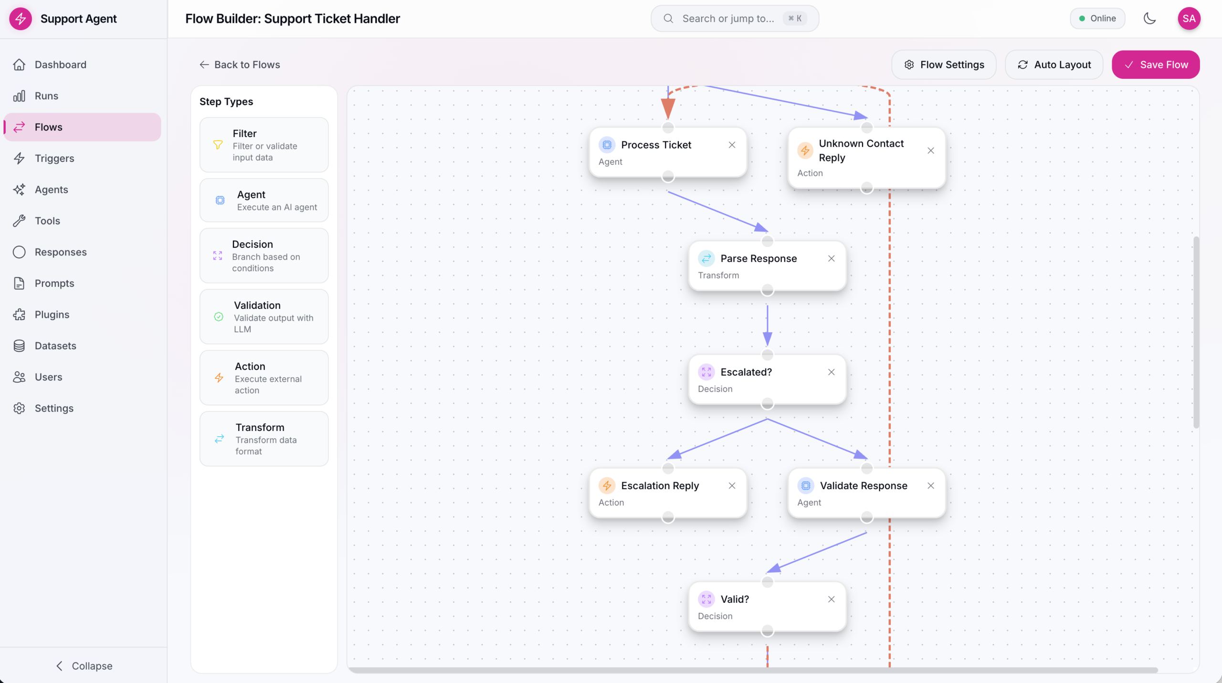This screenshot has width=1222, height=683.
Task: Open Agents sparkle icon
Action: [19, 189]
